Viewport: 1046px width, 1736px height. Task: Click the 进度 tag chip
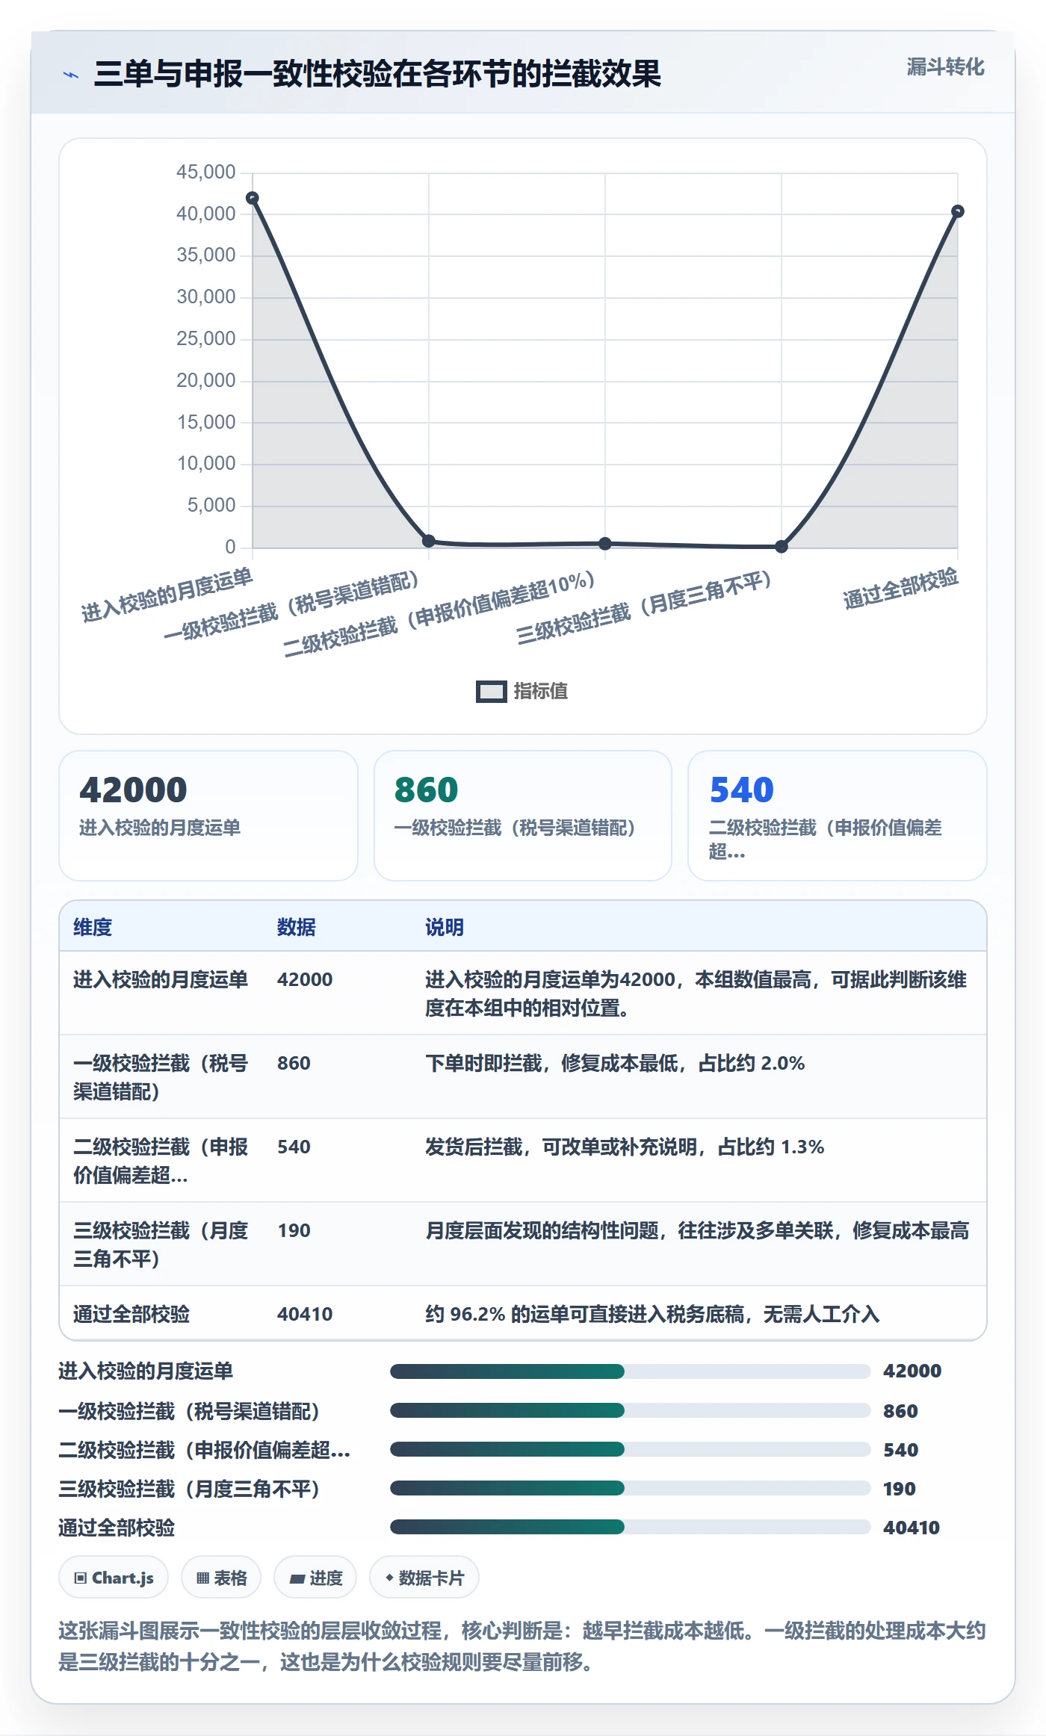click(315, 1578)
